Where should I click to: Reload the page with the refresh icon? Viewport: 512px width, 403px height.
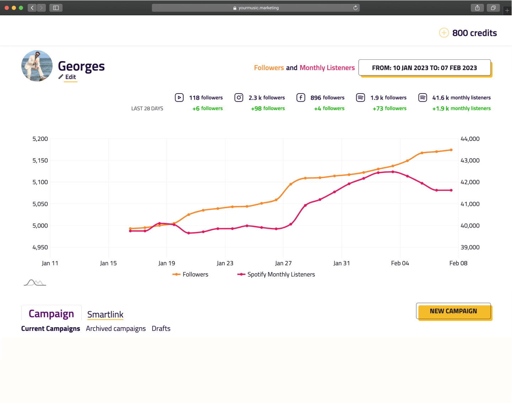pos(355,8)
